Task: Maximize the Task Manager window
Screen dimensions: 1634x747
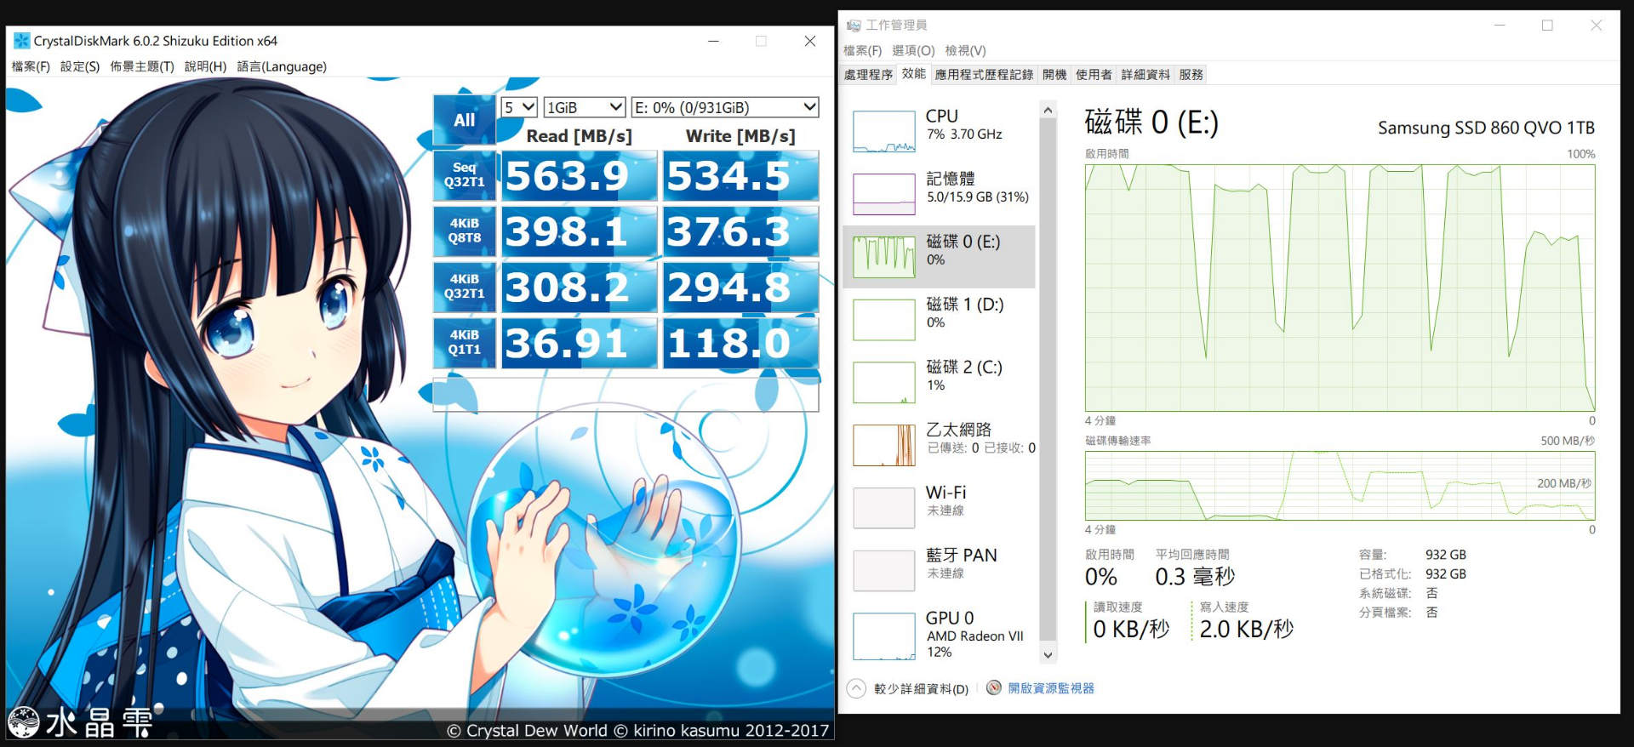Action: point(1547,26)
